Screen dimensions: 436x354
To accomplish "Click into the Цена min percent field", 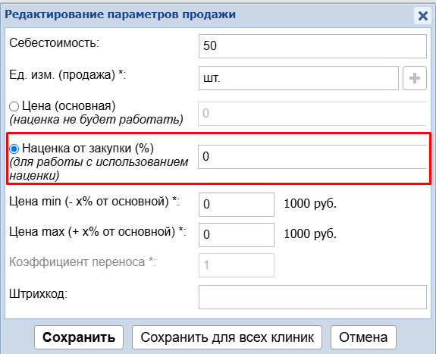I will coord(237,205).
